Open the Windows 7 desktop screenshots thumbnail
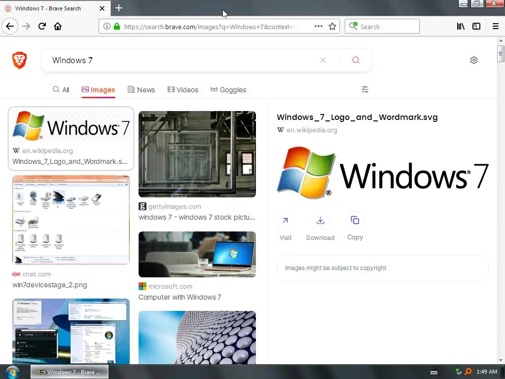The image size is (505, 379). (x=71, y=331)
